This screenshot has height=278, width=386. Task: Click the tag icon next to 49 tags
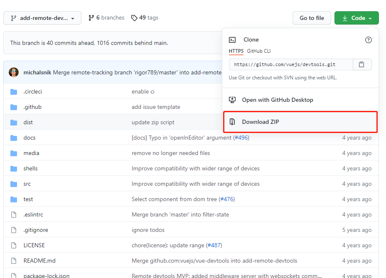point(134,18)
